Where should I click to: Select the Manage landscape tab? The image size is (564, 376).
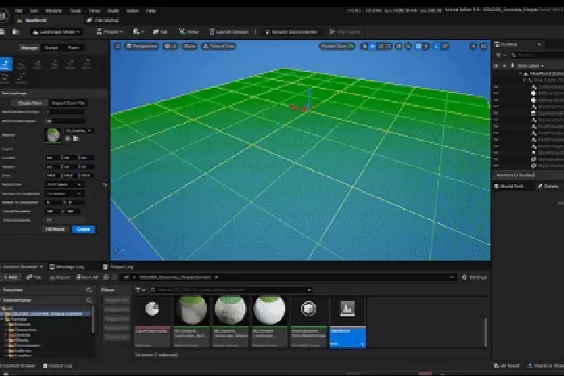tap(29, 48)
